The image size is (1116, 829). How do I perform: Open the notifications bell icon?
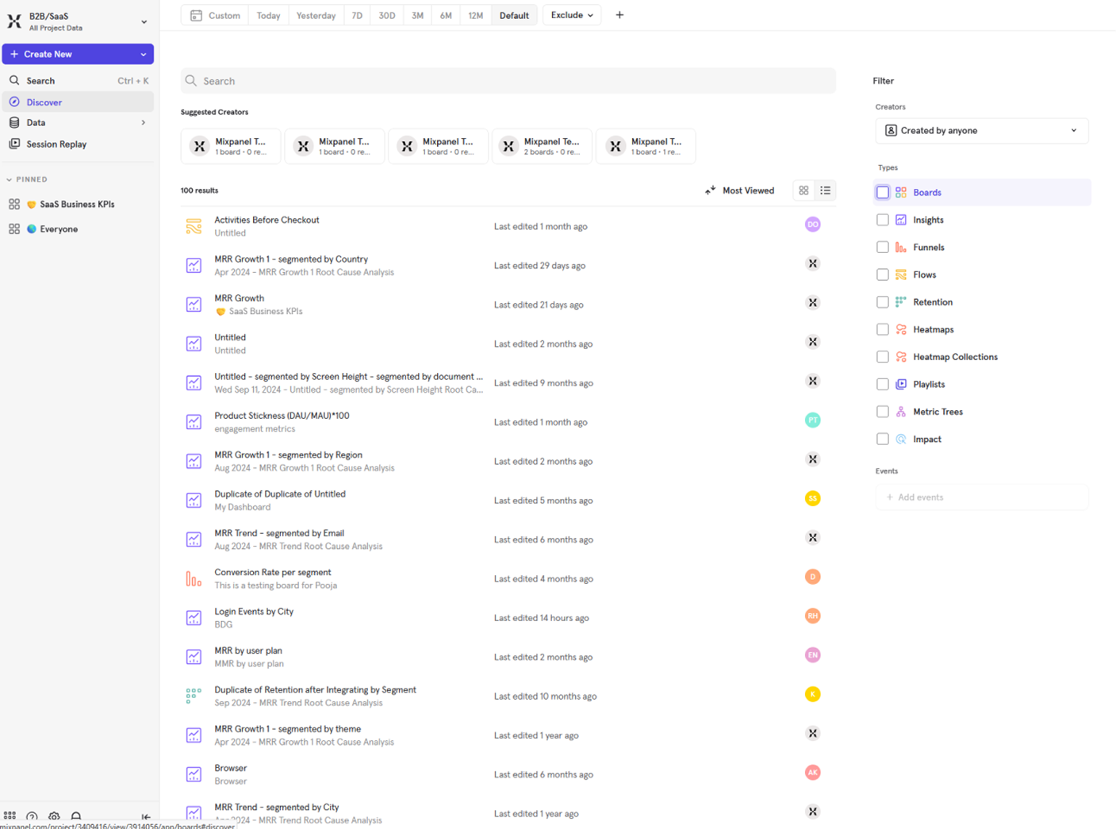(76, 816)
